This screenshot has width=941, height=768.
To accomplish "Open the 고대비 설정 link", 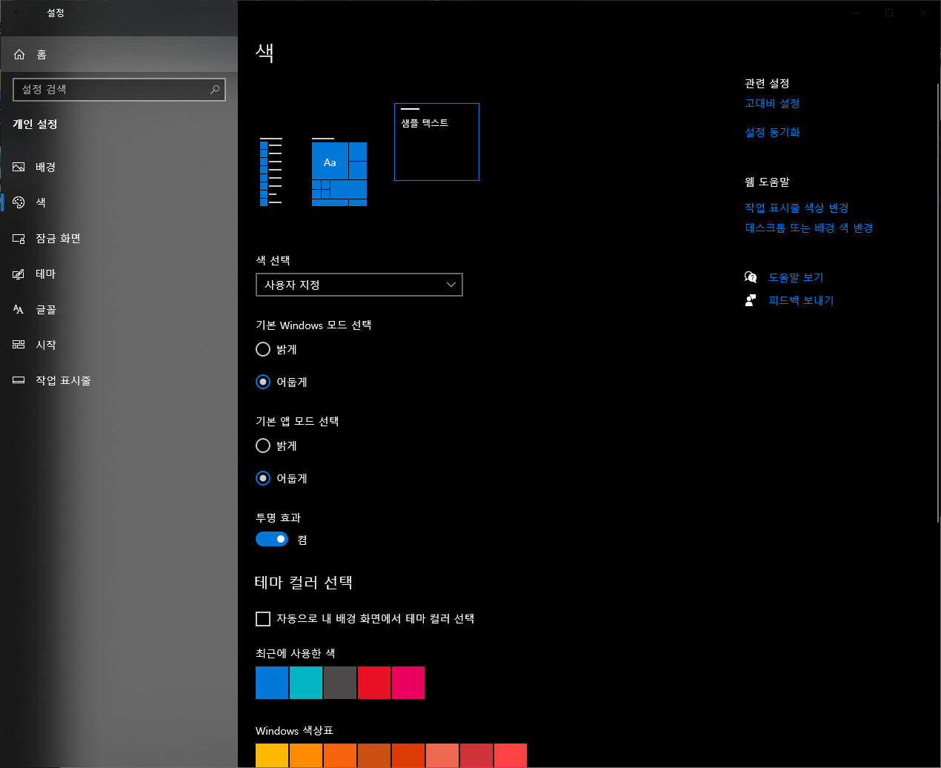I will (x=772, y=103).
